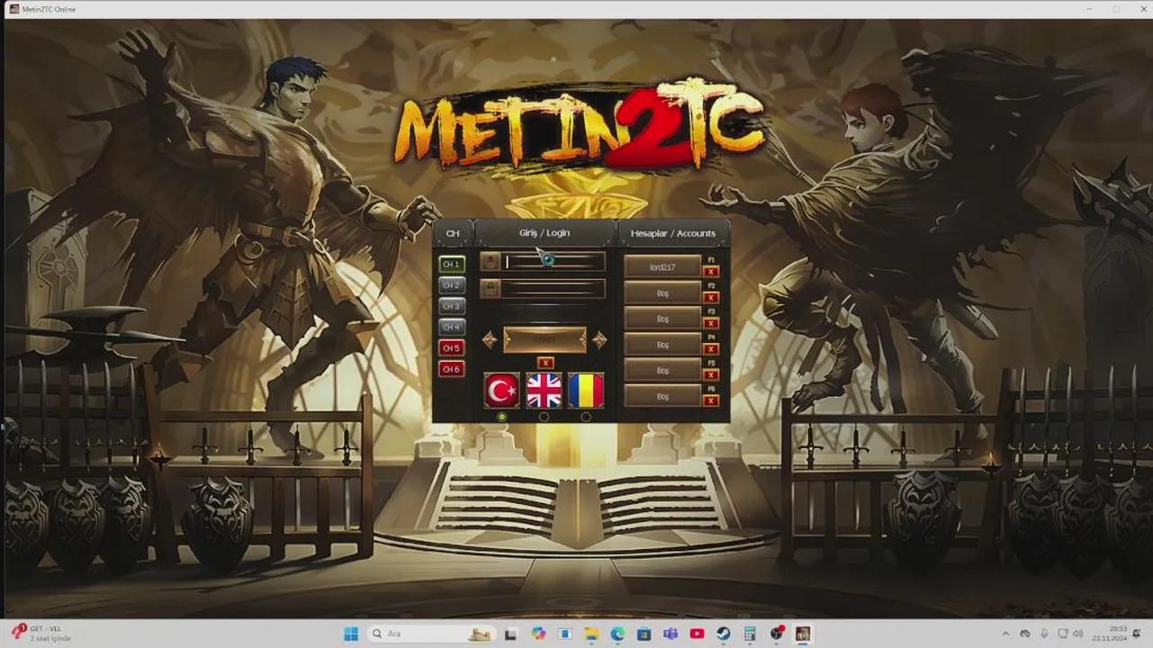Screen dimensions: 1153x648
Task: Open Microsoft Edge from the taskbar
Action: [x=617, y=634]
